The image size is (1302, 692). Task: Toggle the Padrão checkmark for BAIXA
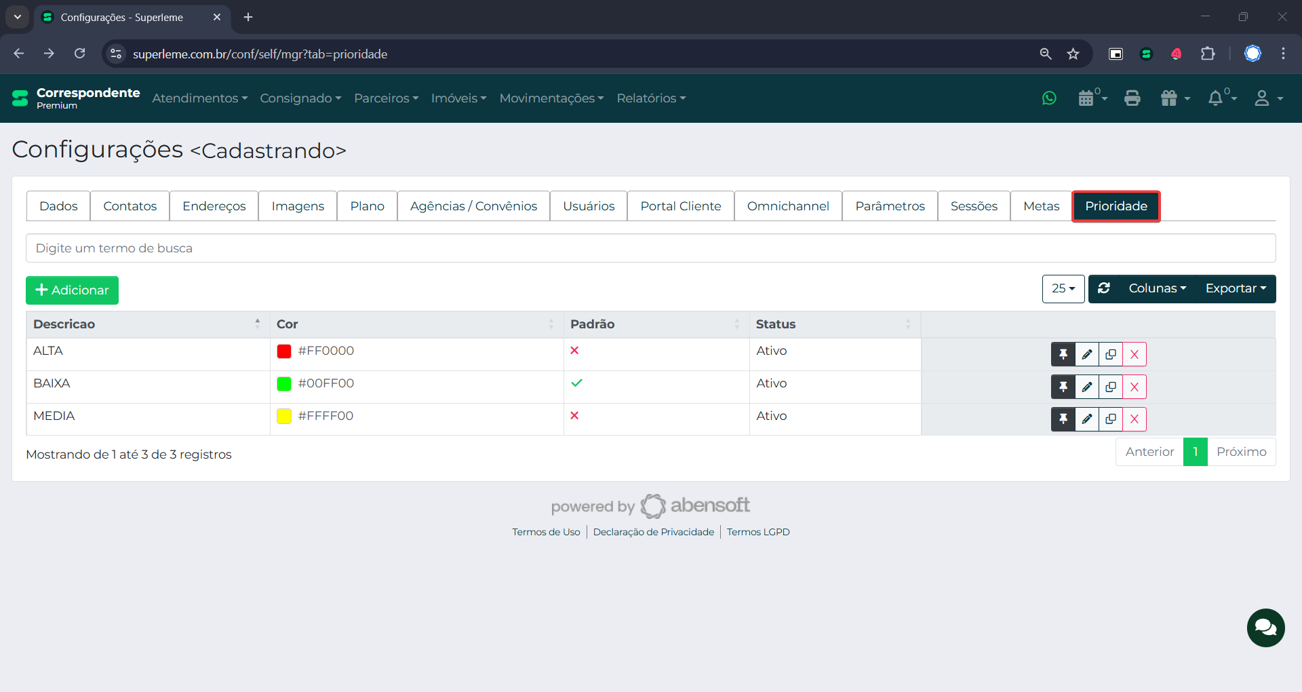576,383
